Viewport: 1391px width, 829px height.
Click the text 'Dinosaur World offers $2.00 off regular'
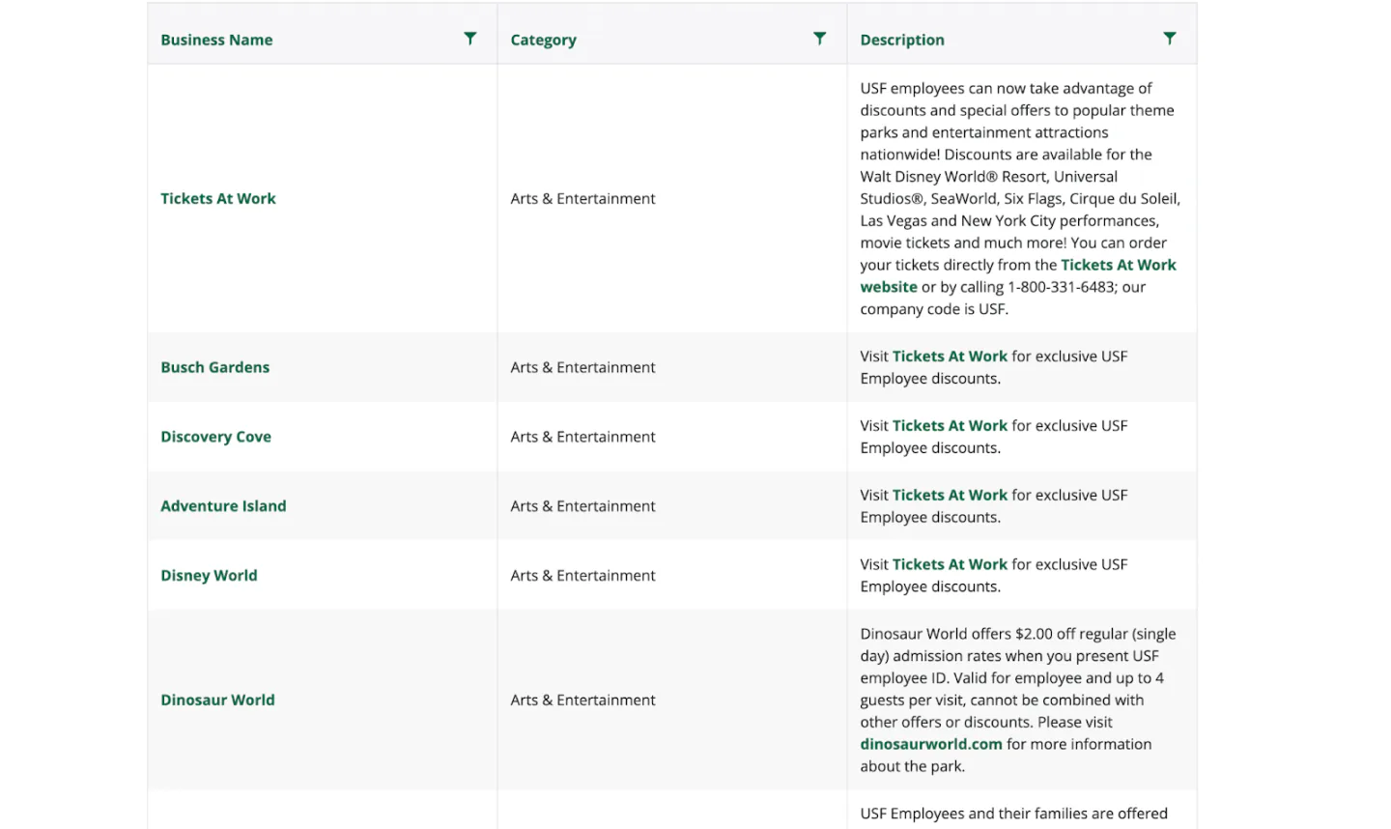tap(993, 634)
